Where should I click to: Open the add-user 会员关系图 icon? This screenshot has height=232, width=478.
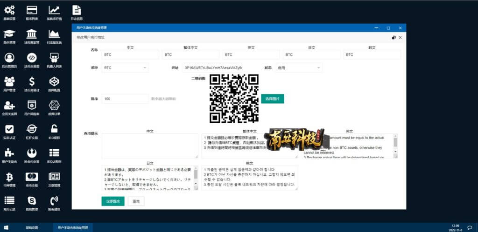click(9, 105)
